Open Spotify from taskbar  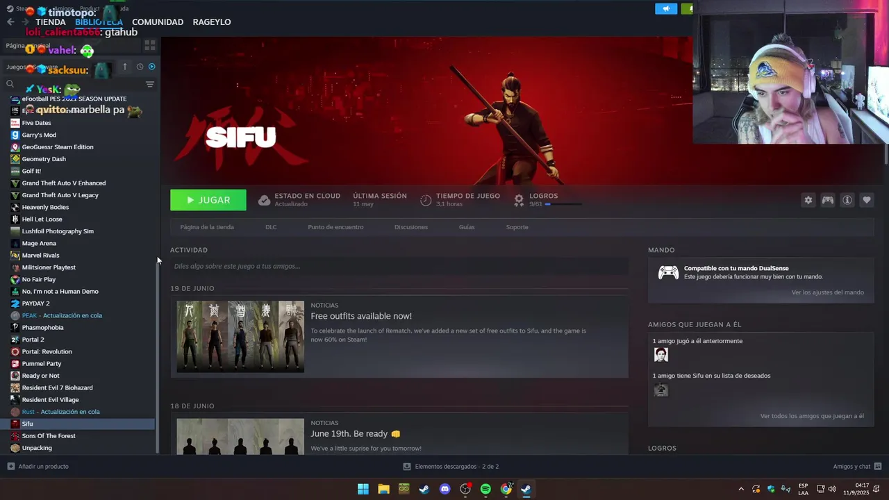pyautogui.click(x=485, y=489)
